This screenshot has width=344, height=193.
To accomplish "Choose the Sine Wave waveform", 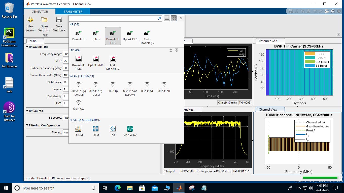I will [x=130, y=131].
